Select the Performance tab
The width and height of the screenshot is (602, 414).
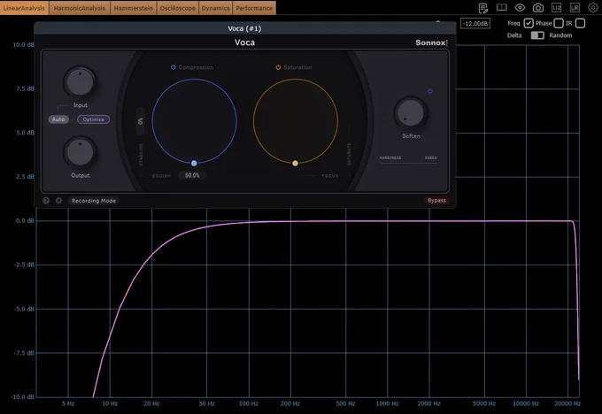254,8
